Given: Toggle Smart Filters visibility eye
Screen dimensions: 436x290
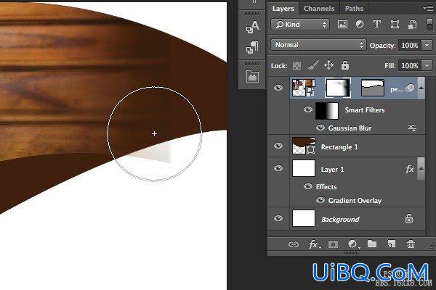Looking at the screenshot, I should point(307,109).
